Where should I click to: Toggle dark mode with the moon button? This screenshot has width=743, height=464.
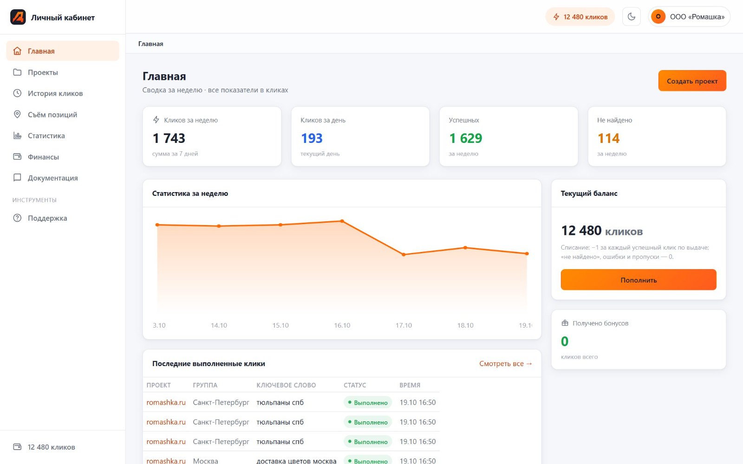coord(632,17)
